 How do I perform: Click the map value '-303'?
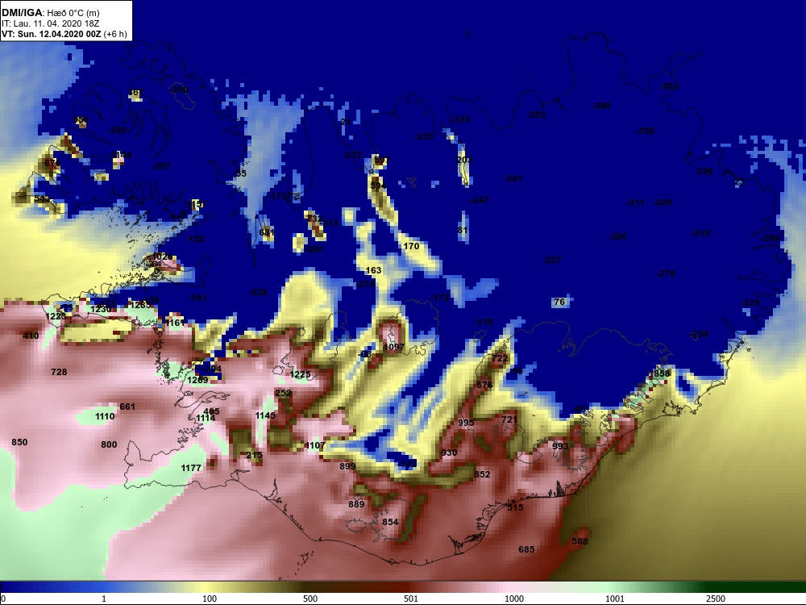[669, 86]
